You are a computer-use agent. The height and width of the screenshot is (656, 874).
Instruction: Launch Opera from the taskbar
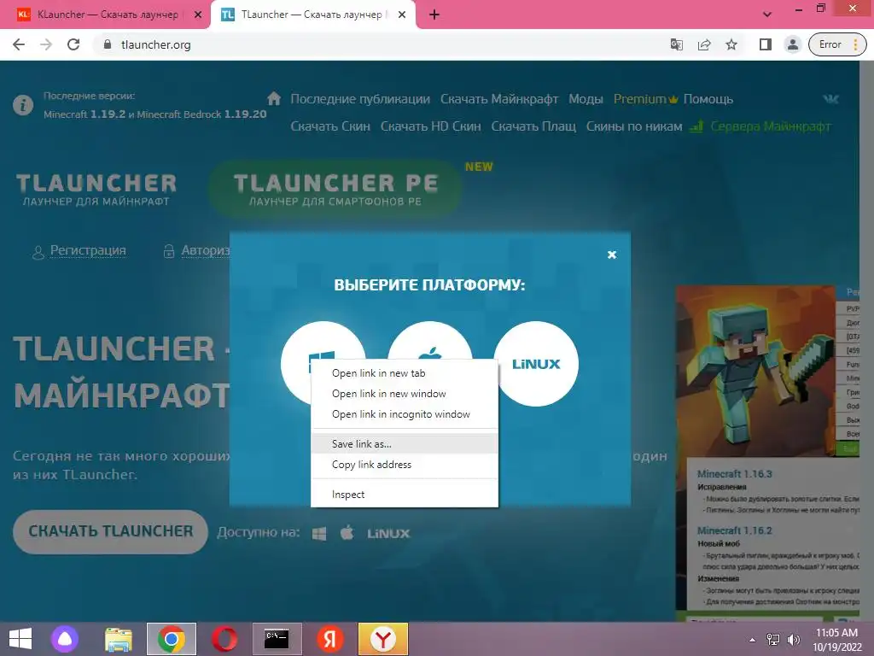point(224,639)
